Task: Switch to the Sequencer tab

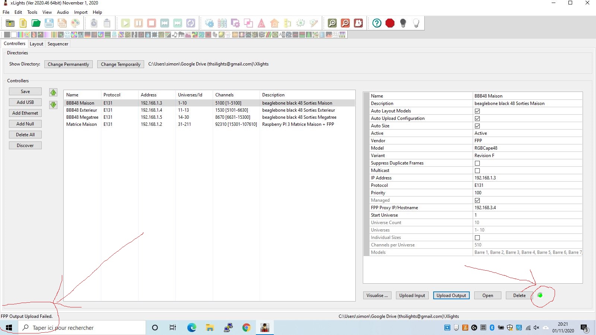Action: tap(58, 44)
